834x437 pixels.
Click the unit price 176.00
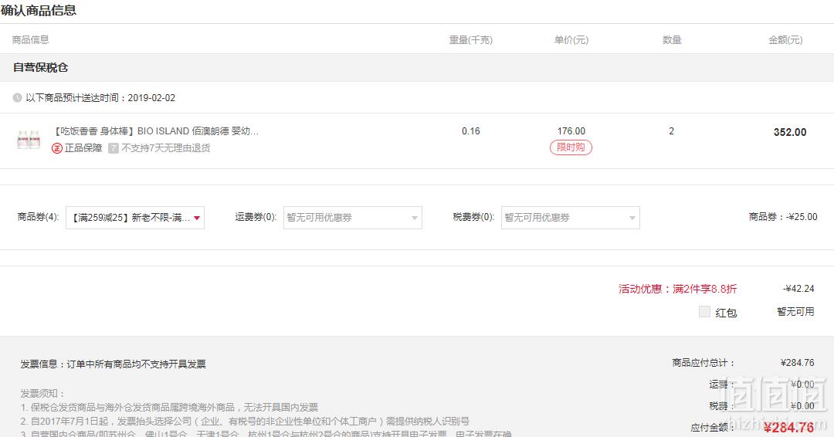571,130
